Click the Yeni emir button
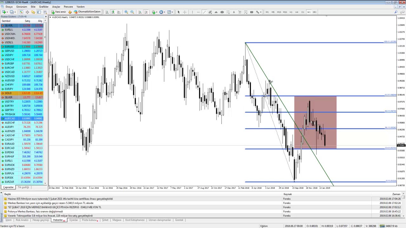The image size is (406, 228). (x=59, y=12)
